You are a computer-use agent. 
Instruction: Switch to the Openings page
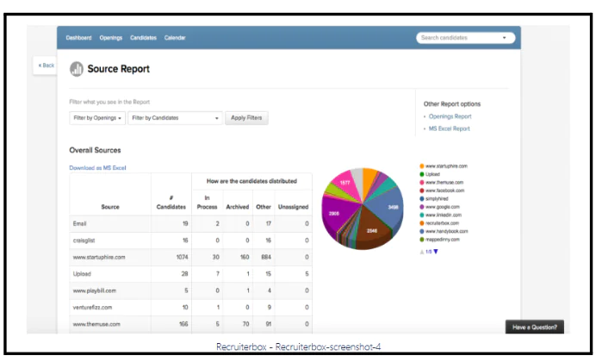point(111,38)
